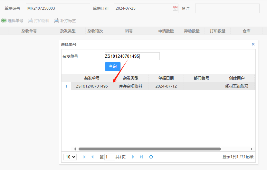The height and width of the screenshot is (170, 267).
Task: Click the 选择单号 plus icon
Action: pos(4,21)
